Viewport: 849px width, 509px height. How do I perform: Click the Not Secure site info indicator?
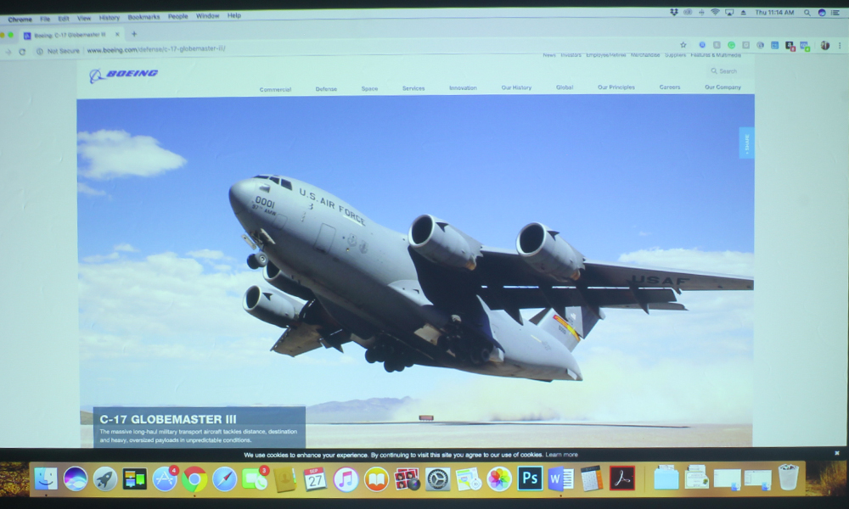coord(58,52)
